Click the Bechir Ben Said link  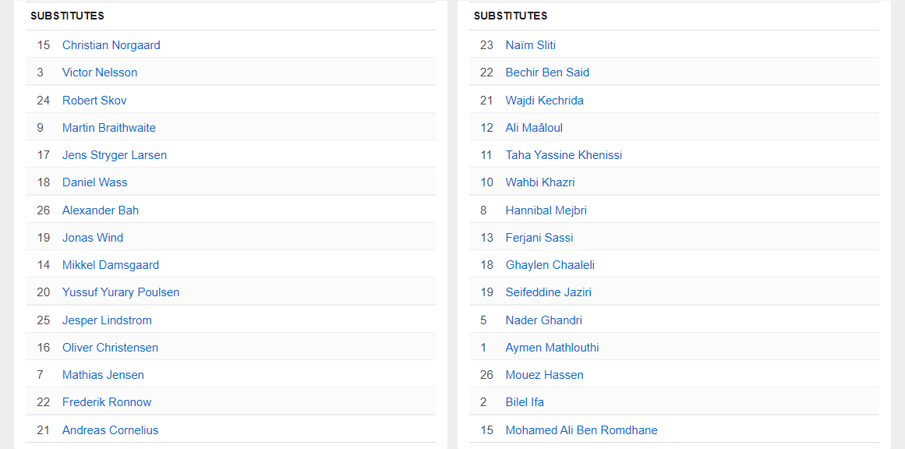point(547,72)
